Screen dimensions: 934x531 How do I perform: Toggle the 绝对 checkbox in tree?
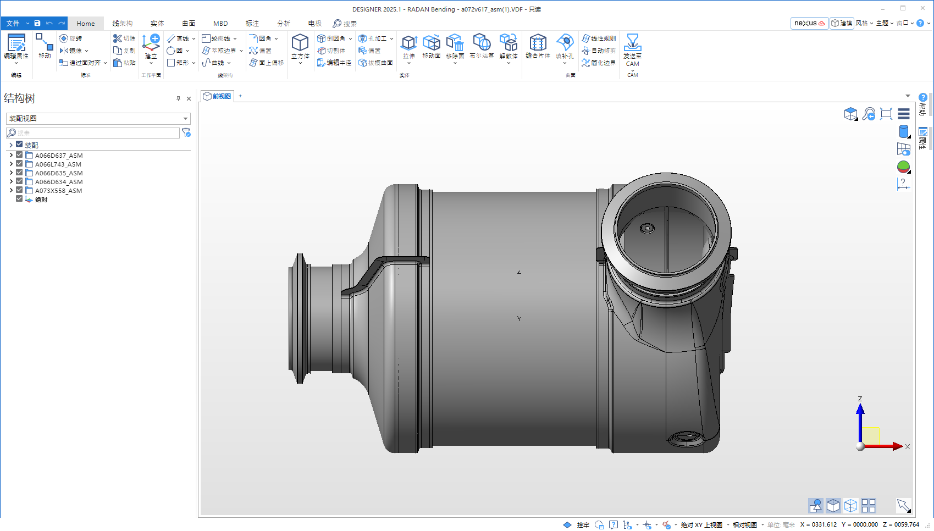(19, 199)
